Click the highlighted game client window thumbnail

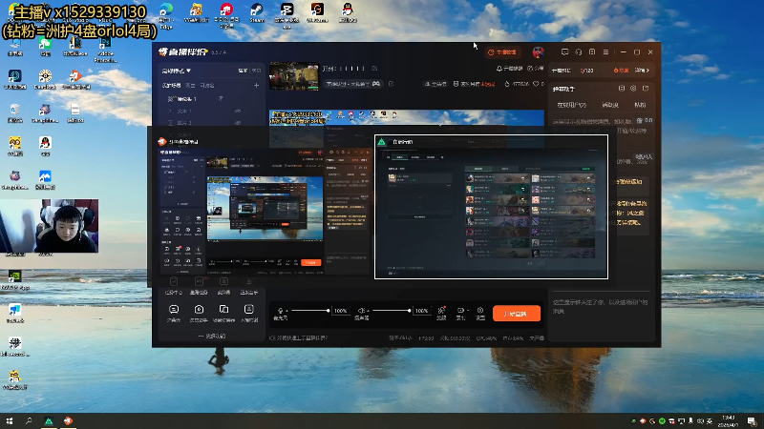coord(491,207)
